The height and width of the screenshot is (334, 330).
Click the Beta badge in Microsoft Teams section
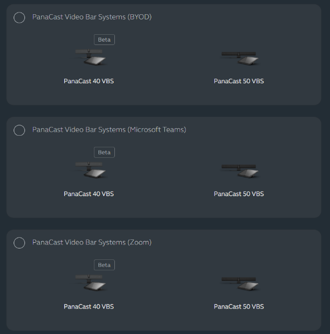pos(104,152)
